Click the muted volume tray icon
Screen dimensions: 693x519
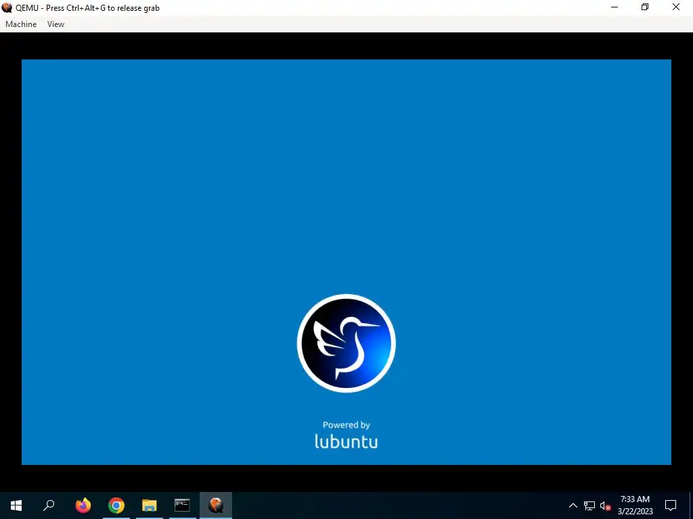pos(605,505)
